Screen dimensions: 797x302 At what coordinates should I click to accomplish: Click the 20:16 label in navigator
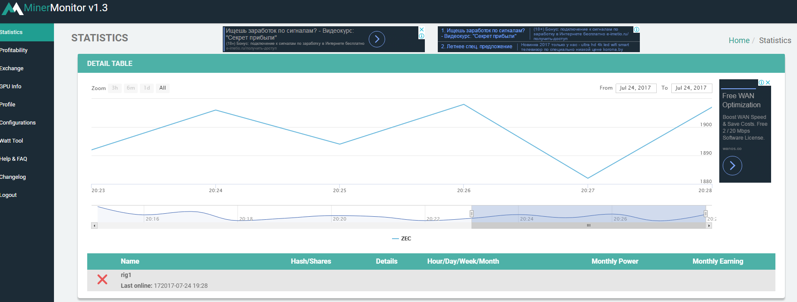152,219
